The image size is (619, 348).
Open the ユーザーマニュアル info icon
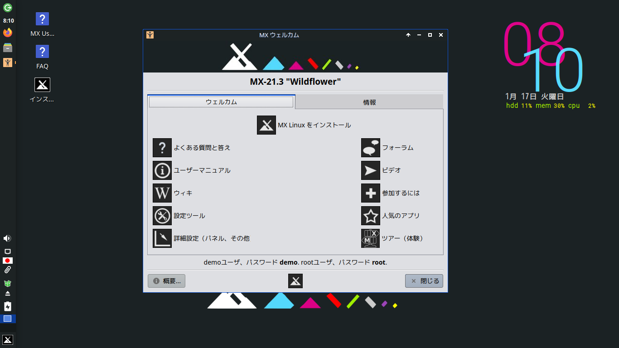tap(162, 170)
